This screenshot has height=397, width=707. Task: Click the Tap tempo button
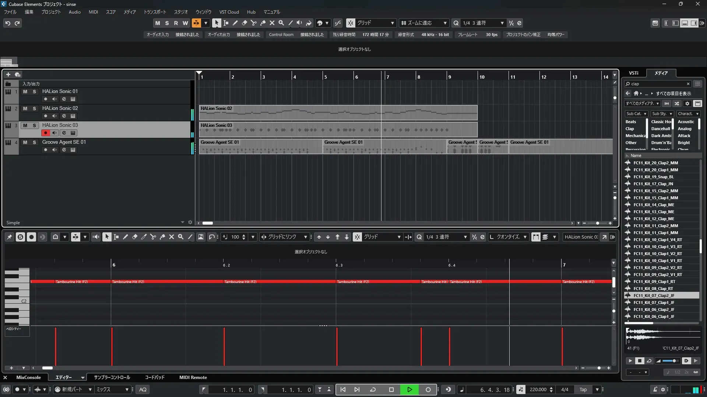[583, 390]
